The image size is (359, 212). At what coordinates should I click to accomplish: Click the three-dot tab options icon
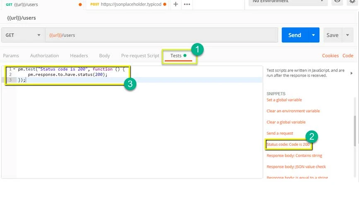pyautogui.click(x=187, y=4)
